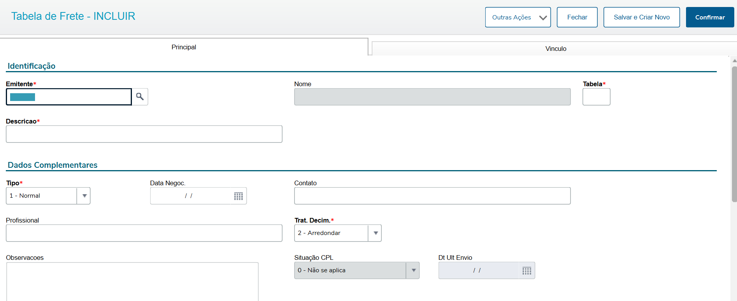The height and width of the screenshot is (301, 737).
Task: Click the Tabela input field
Action: tap(596, 97)
